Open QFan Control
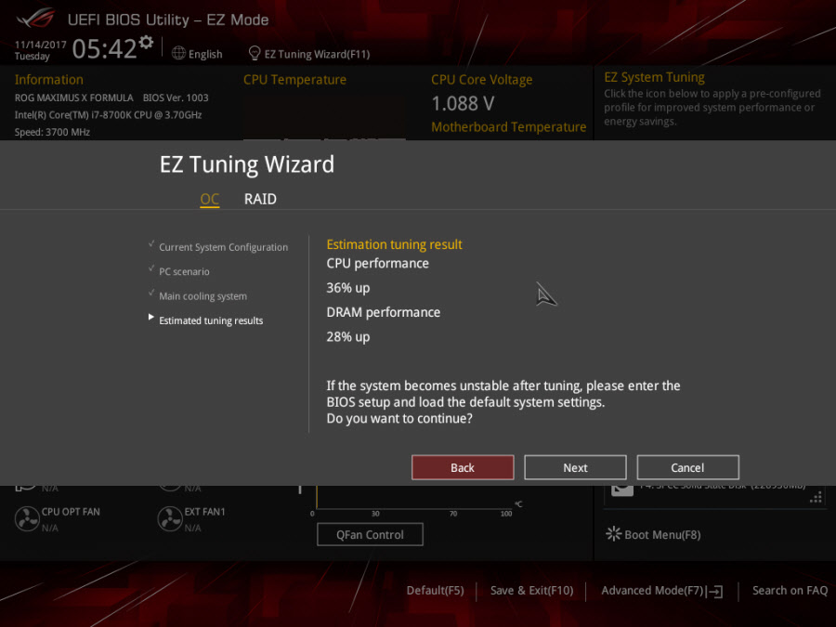The width and height of the screenshot is (836, 627). pos(370,534)
